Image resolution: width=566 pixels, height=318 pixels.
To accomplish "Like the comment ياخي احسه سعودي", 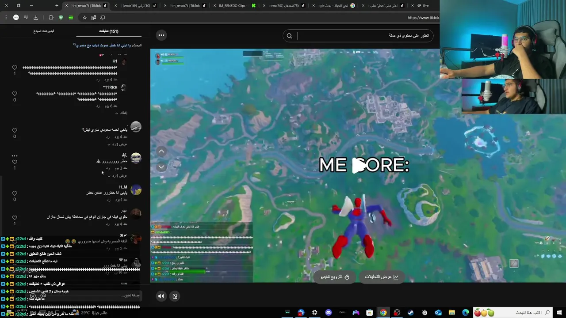I will (x=15, y=131).
